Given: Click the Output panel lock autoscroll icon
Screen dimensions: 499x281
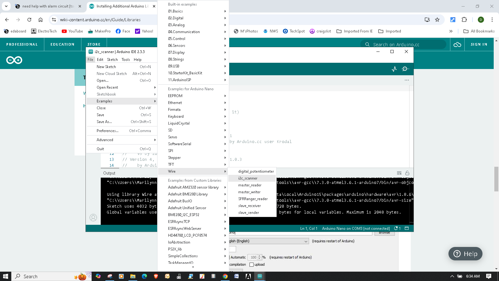Looking at the screenshot, I should point(407,173).
